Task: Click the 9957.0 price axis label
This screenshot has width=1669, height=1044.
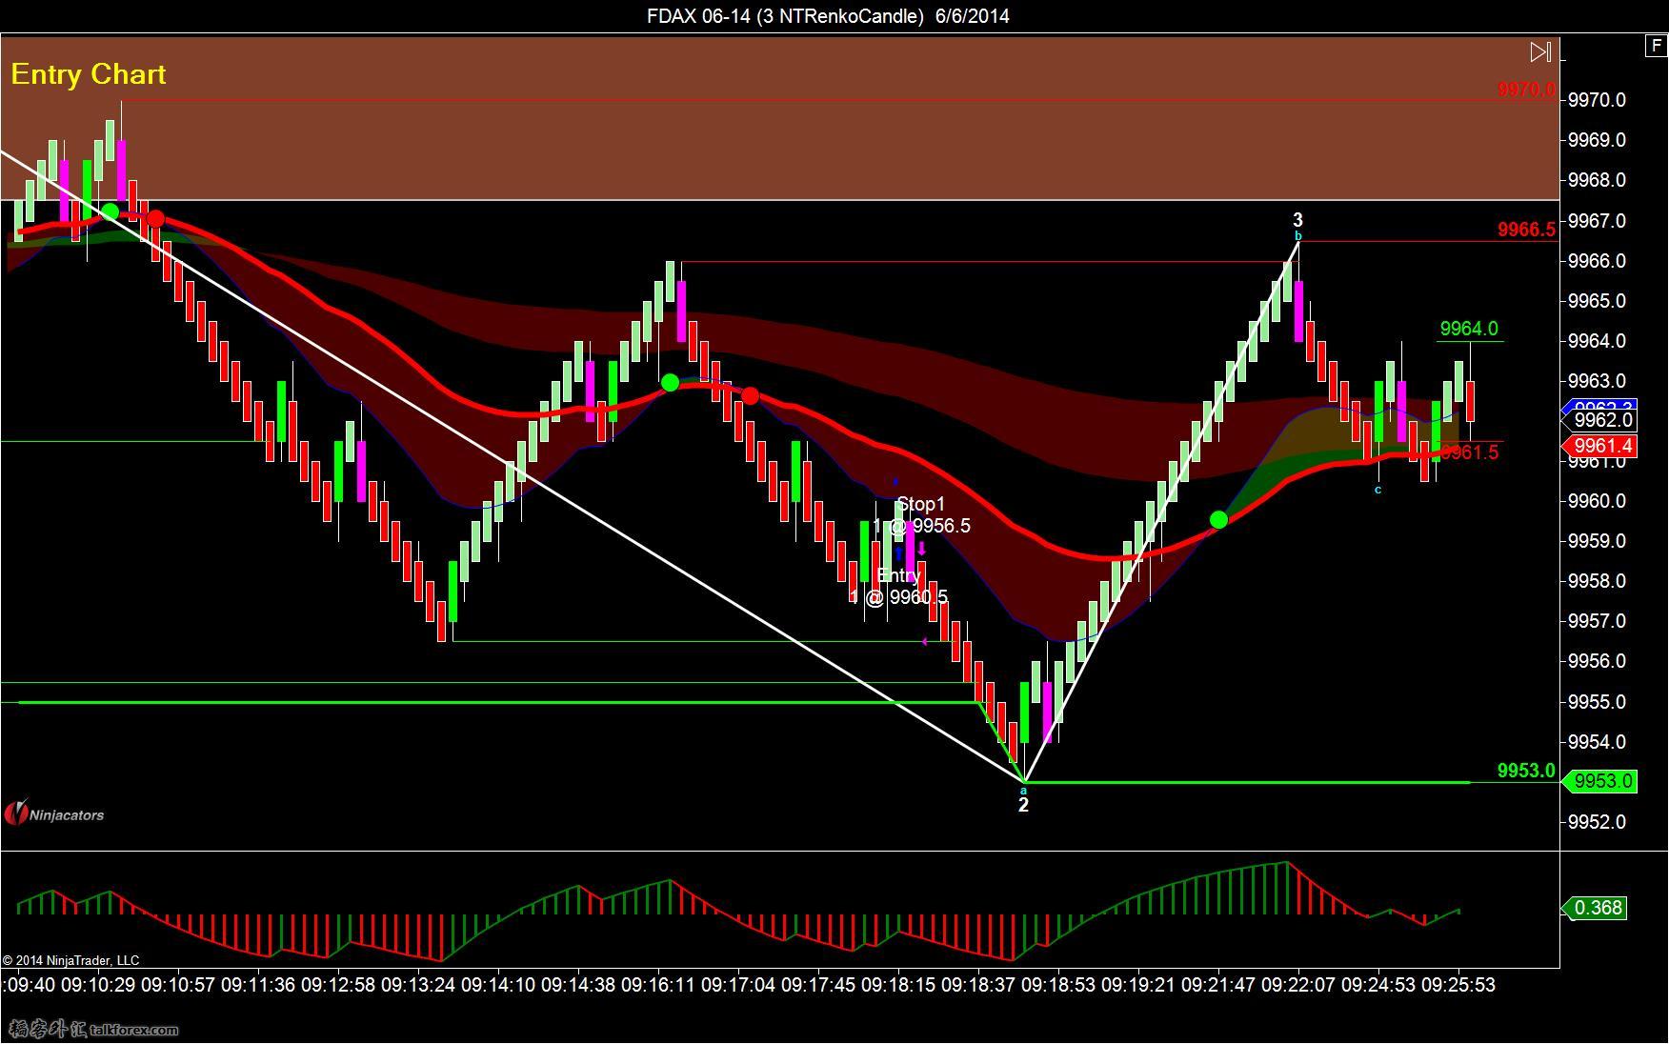Action: 1597,621
